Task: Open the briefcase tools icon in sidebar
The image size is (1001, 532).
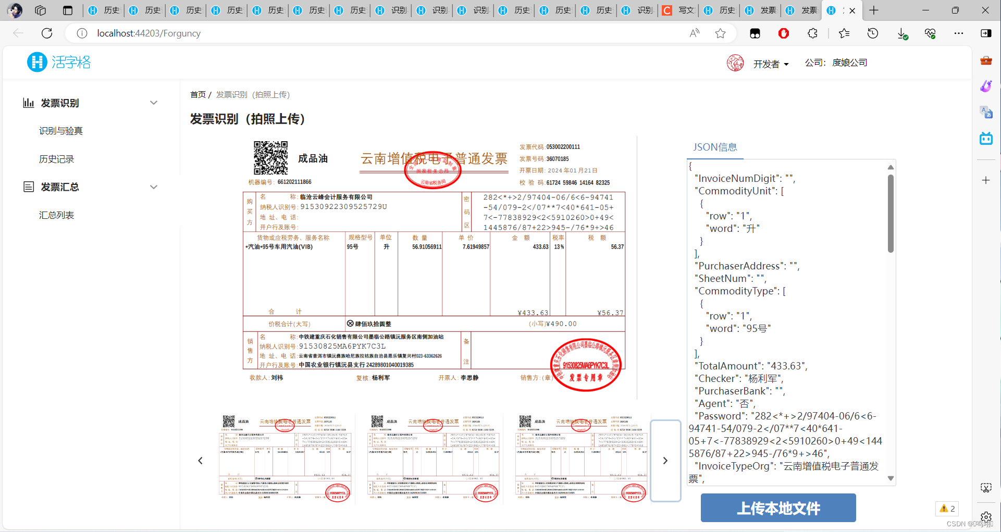Action: click(986, 60)
